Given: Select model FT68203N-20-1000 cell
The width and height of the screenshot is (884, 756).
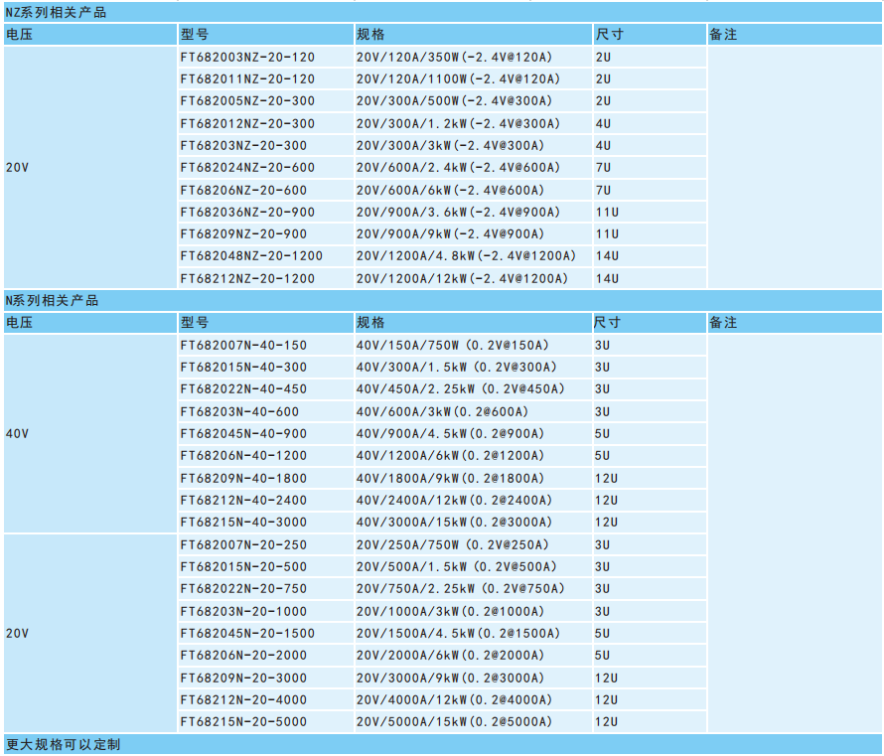Looking at the screenshot, I should tap(243, 612).
